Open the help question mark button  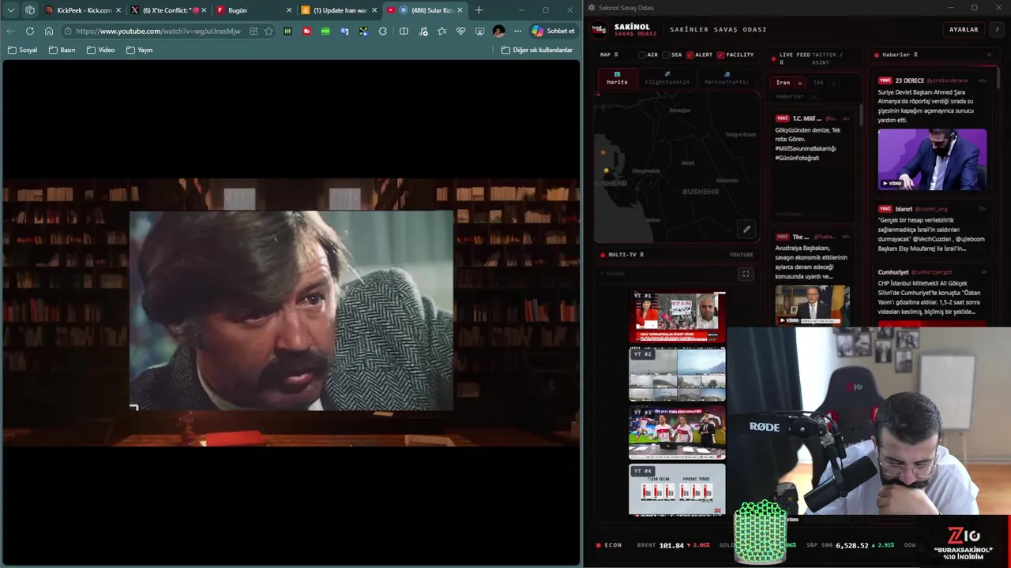click(996, 29)
